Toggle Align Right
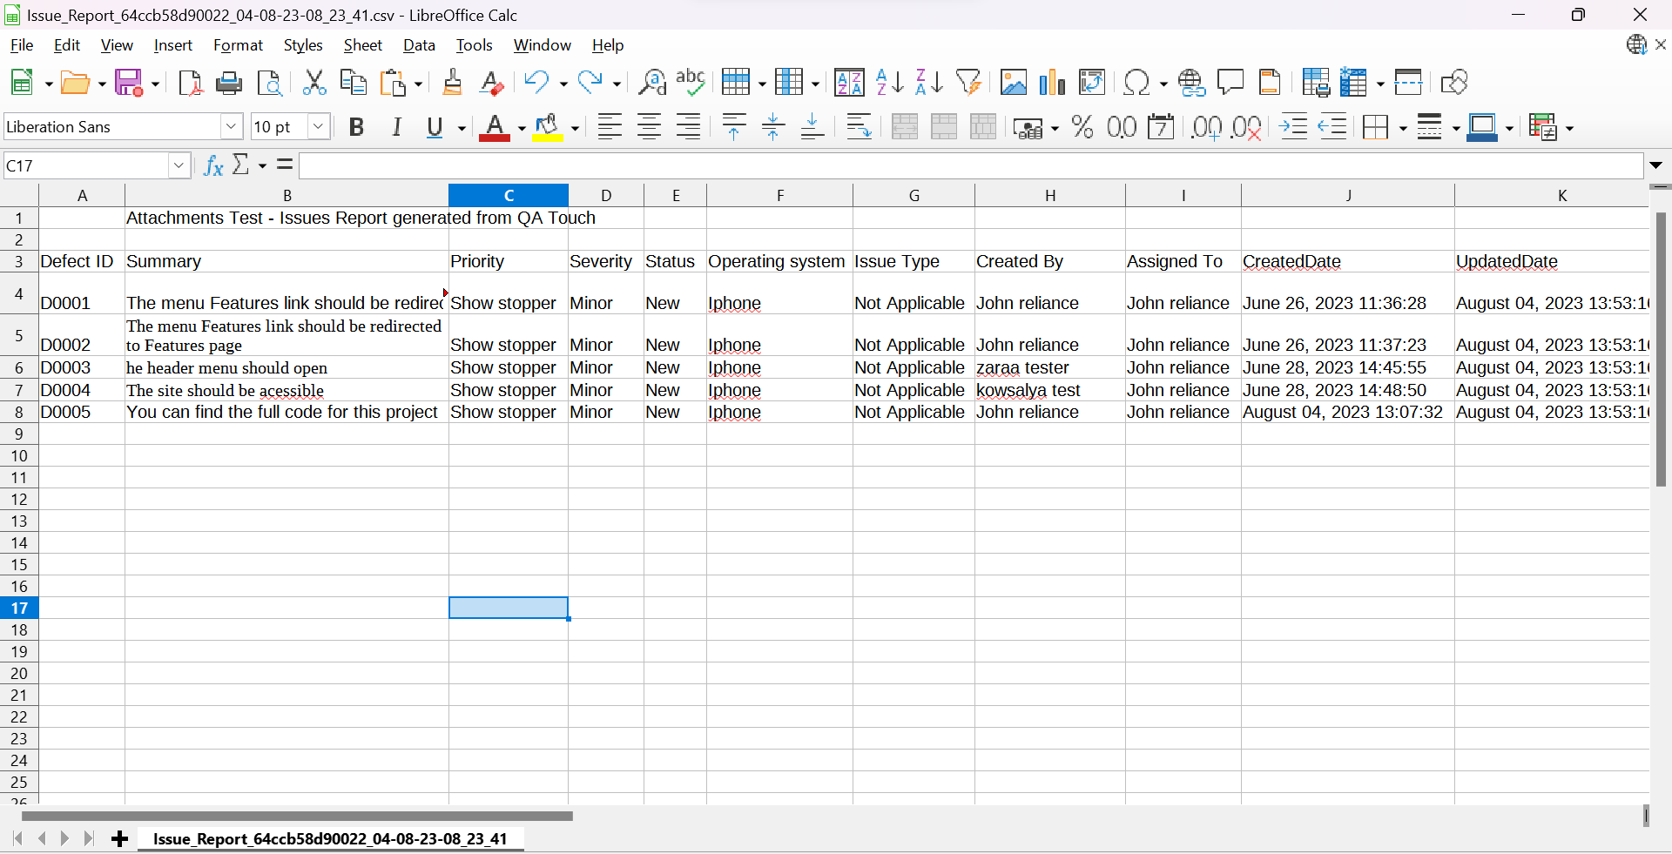This screenshot has height=854, width=1672. 688,127
